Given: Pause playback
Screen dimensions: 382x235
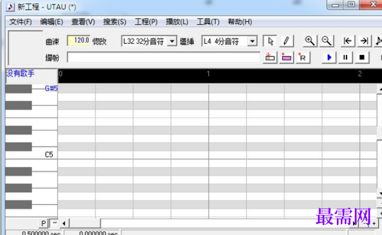Looking at the screenshot, I should (x=345, y=58).
